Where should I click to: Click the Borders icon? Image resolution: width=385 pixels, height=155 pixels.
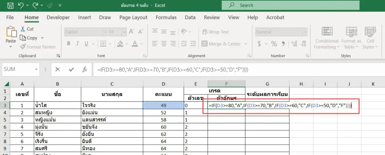click(x=103, y=44)
